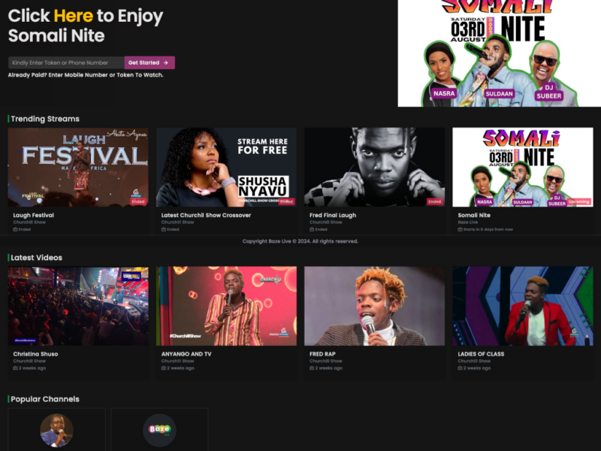Click the Churchill Show channel avatar
This screenshot has height=451, width=601.
click(x=56, y=430)
